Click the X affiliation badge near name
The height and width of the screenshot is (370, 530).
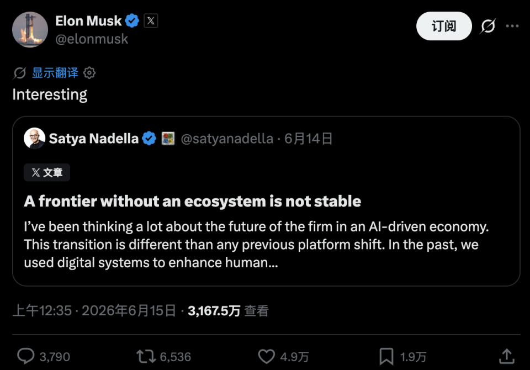tap(151, 20)
